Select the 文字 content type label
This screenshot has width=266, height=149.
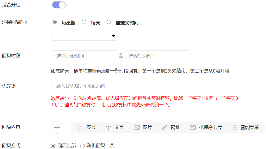click(119, 127)
